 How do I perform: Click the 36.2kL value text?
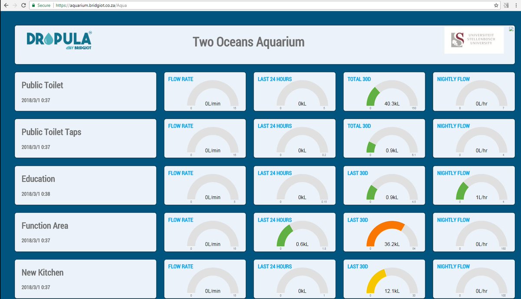click(392, 244)
